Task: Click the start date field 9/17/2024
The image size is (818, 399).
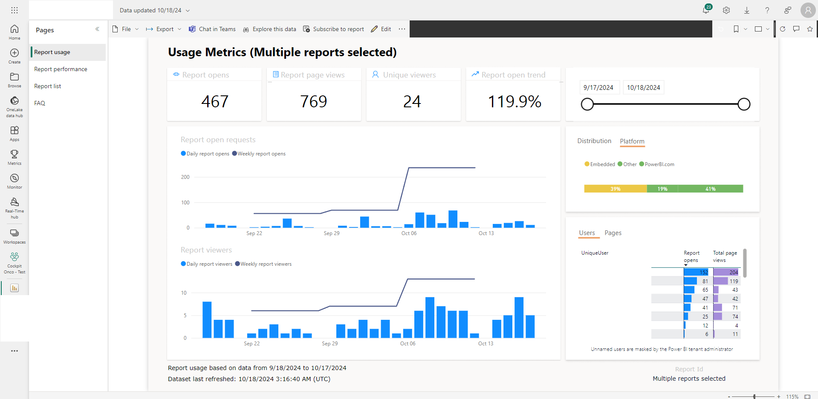Action: (599, 87)
